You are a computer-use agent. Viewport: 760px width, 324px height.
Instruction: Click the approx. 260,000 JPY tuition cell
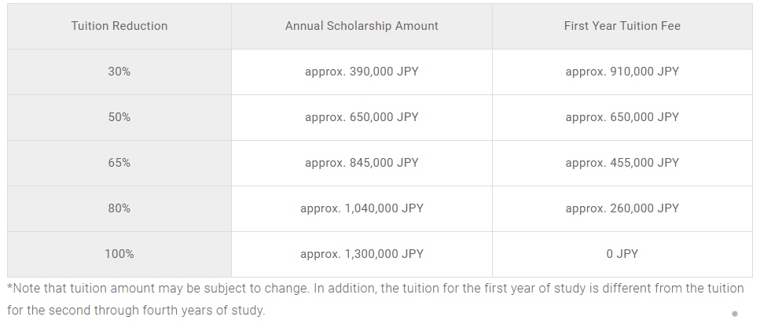click(x=622, y=208)
